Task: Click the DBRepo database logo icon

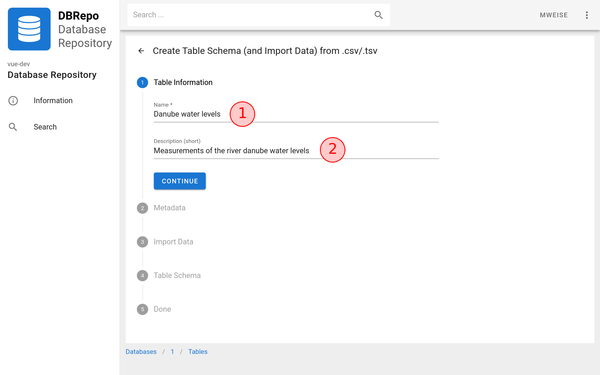Action: (x=29, y=29)
